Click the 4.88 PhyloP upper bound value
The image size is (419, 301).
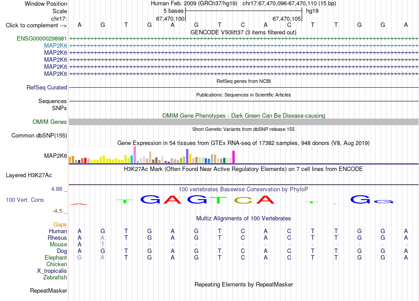click(x=56, y=189)
